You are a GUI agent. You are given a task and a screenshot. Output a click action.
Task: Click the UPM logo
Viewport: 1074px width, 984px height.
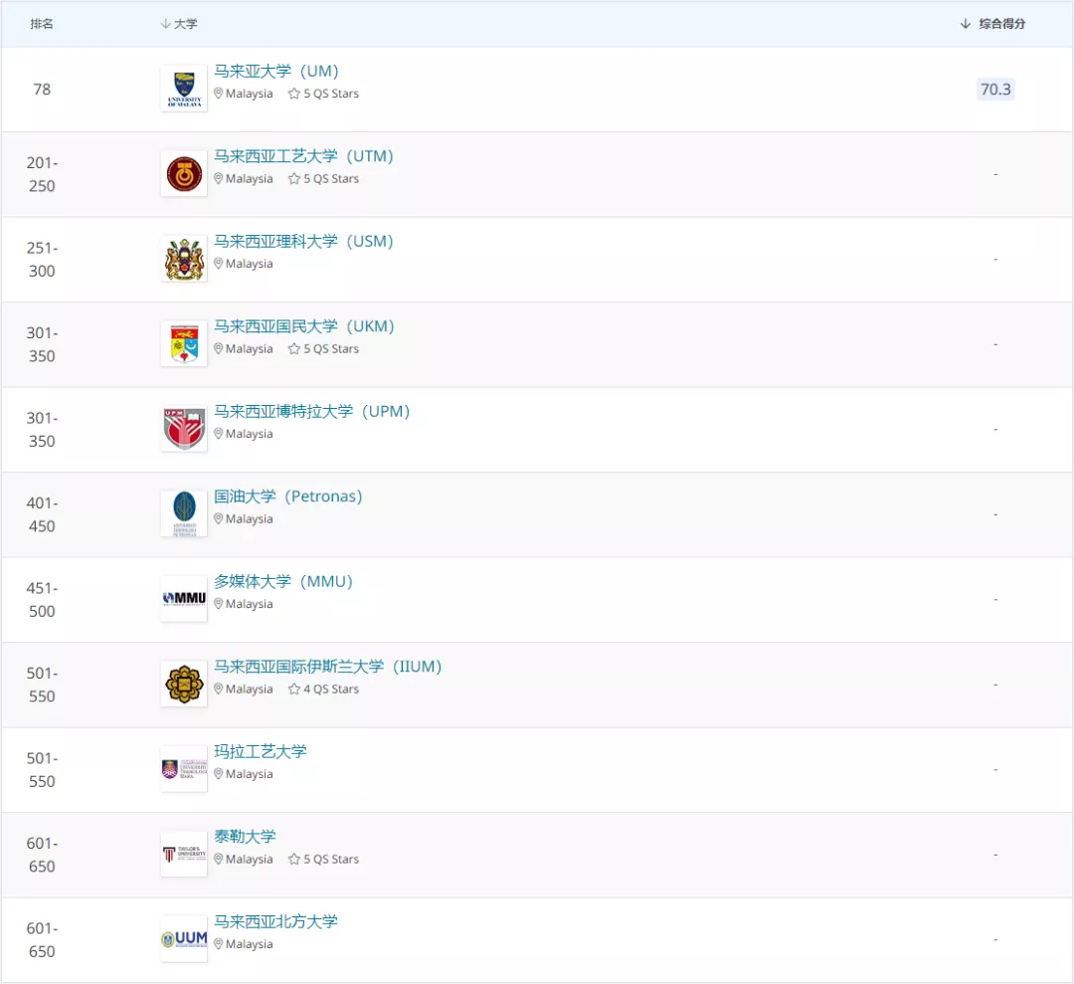(x=184, y=429)
